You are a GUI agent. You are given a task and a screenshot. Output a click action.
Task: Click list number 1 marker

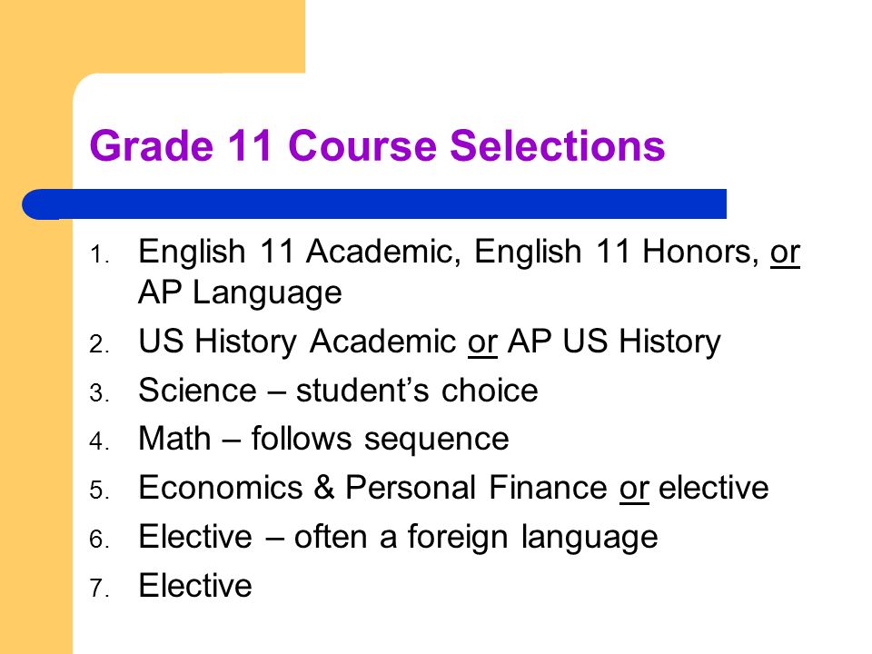pyautogui.click(x=99, y=255)
